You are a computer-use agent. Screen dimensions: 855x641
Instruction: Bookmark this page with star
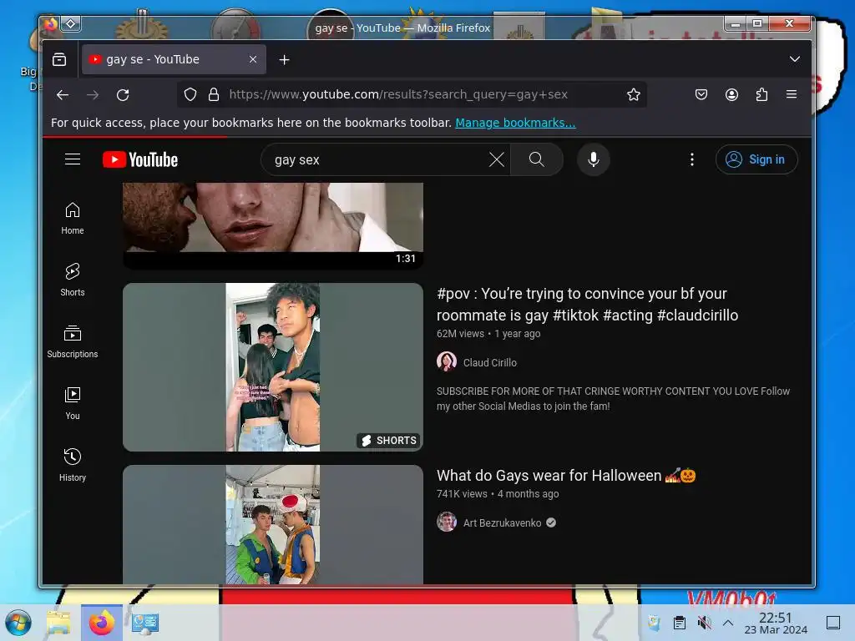(634, 95)
